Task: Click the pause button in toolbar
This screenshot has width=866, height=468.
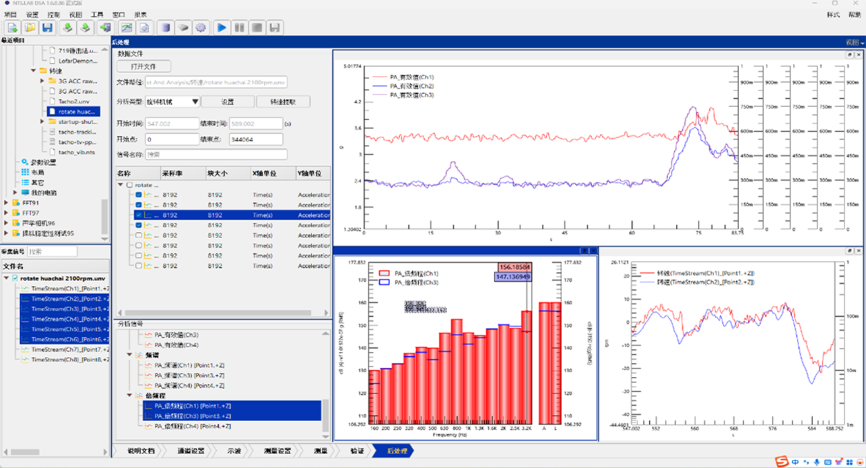Action: pos(239,28)
